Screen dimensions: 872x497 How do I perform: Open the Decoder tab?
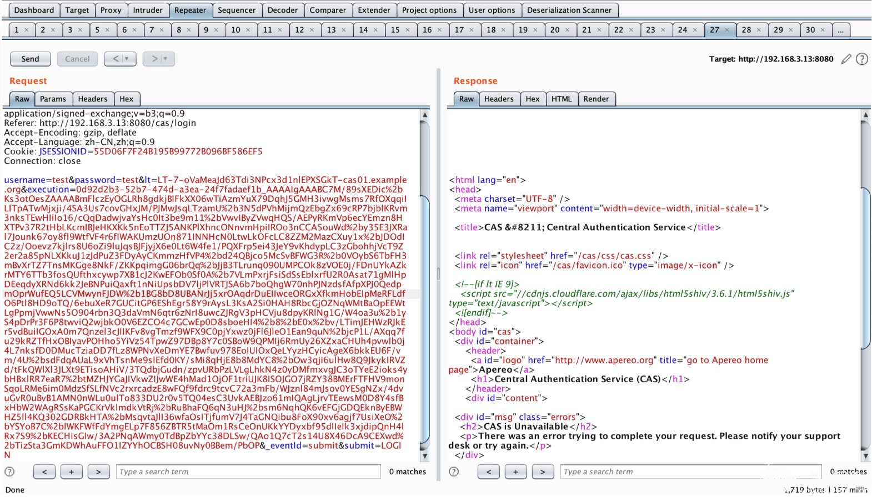283,10
